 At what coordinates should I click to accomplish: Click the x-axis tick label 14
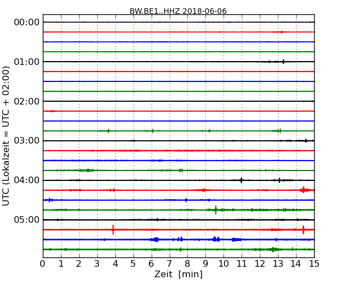[x=296, y=264]
